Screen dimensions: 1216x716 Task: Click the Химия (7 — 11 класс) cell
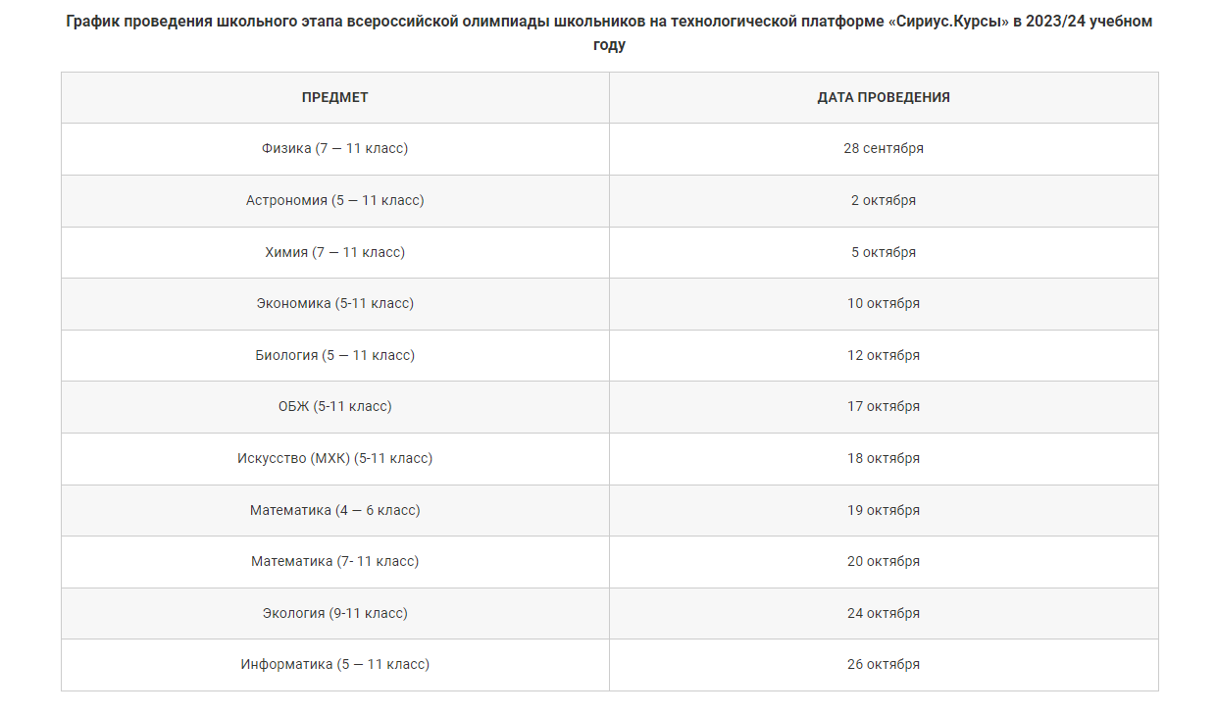coord(335,252)
